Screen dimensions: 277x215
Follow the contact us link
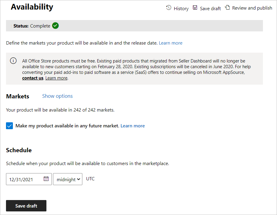[33, 78]
